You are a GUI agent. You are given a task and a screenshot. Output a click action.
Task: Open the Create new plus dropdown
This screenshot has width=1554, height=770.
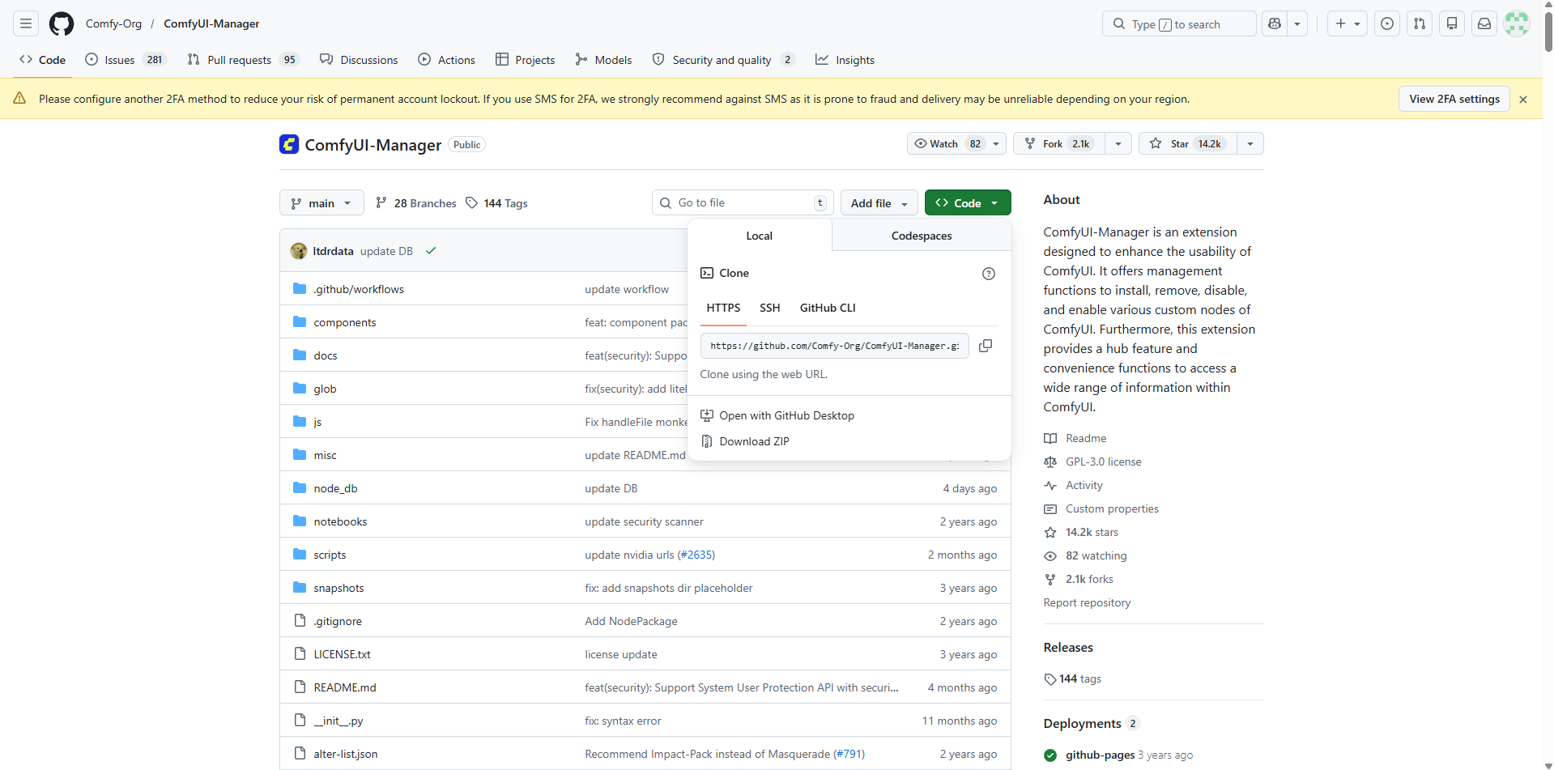coord(1348,23)
